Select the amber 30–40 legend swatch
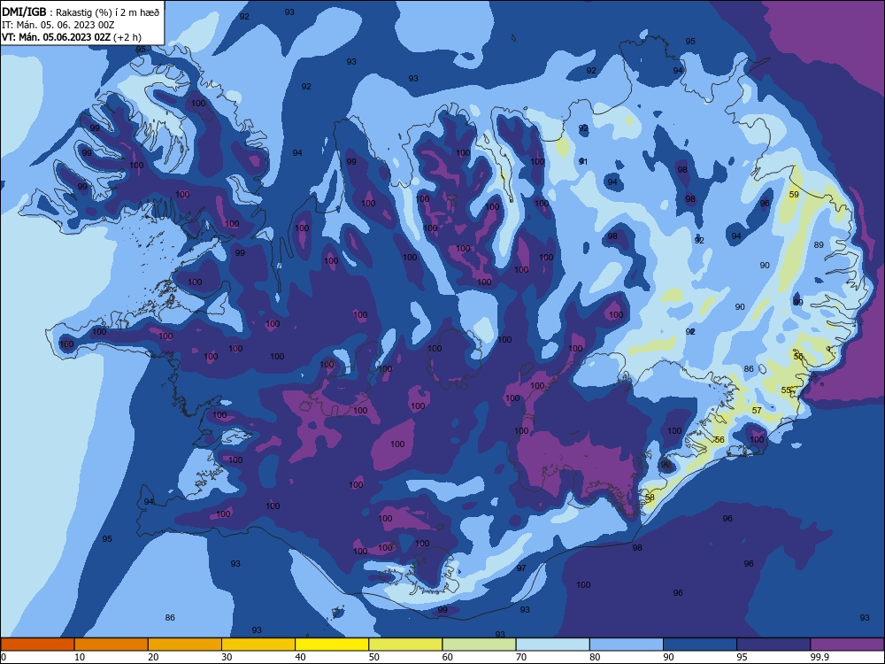 (258, 645)
